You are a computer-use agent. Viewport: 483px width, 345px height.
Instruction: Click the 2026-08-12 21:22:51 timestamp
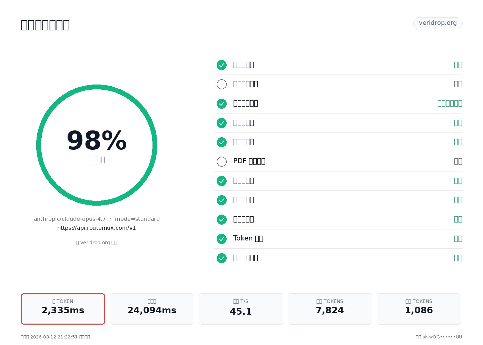click(x=54, y=337)
